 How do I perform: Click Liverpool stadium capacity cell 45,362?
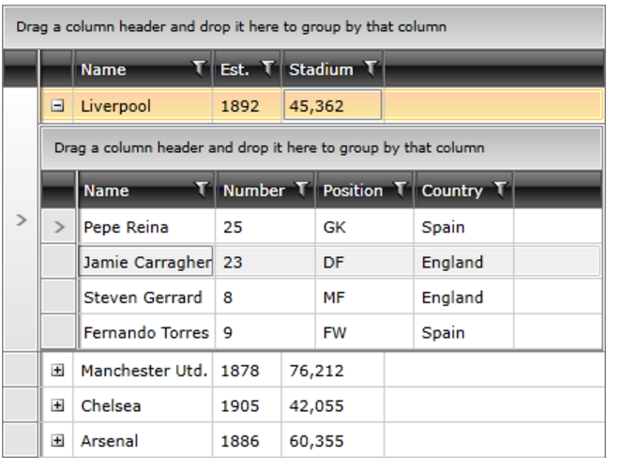[x=332, y=107]
